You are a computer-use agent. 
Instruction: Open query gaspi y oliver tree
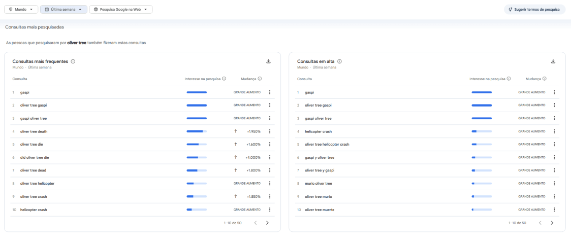[x=320, y=158]
